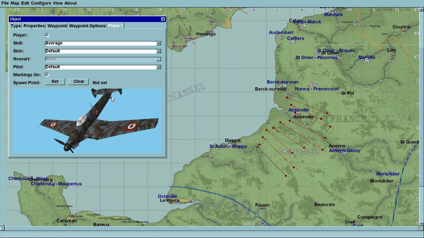Switch to the Waypoint tab
The height and width of the screenshot is (238, 424).
pos(57,26)
